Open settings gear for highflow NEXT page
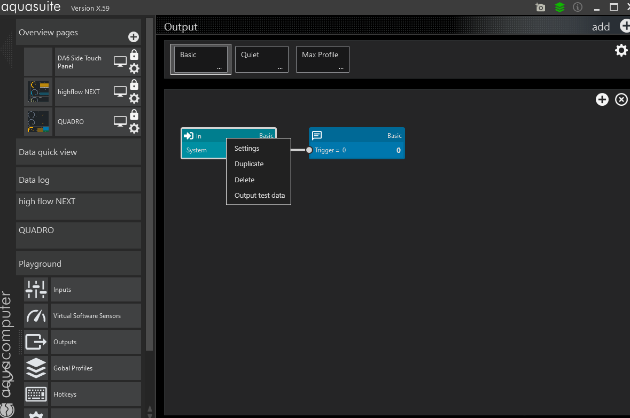The height and width of the screenshot is (418, 630). click(x=134, y=98)
